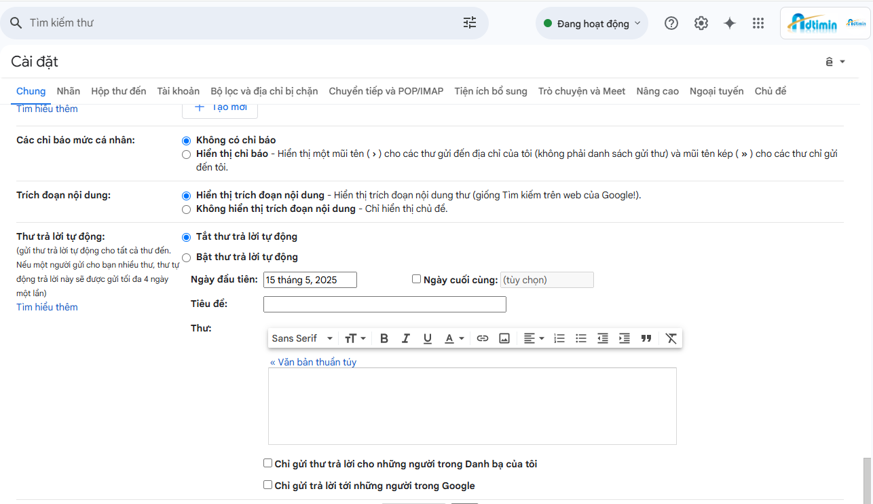This screenshot has width=873, height=504.
Task: Open the text alignment dropdown
Action: tap(534, 338)
